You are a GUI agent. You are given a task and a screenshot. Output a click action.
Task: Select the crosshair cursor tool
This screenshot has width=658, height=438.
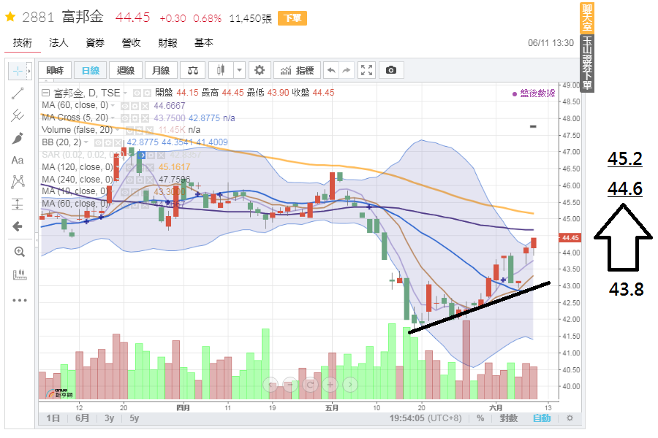pyautogui.click(x=18, y=72)
